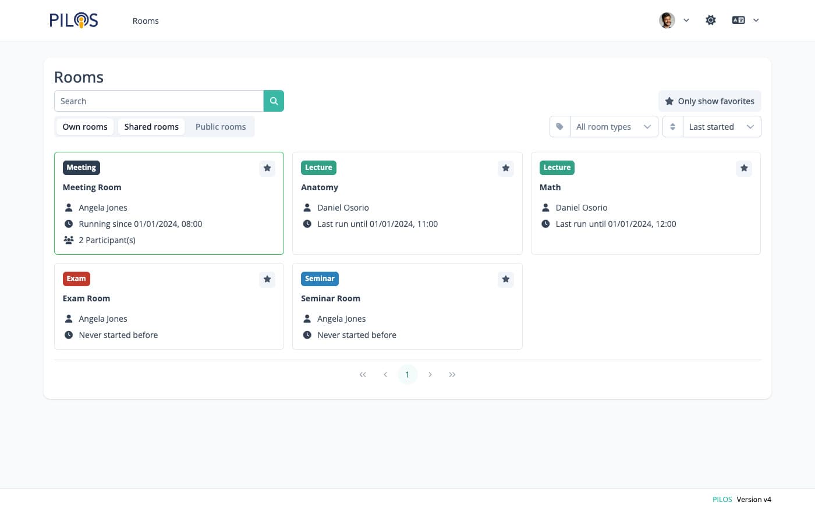Enable Public rooms filter
The height and width of the screenshot is (509, 815).
[221, 127]
